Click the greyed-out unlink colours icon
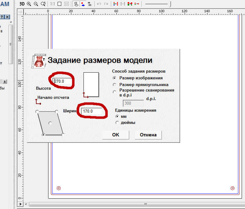 tap(123, 4)
